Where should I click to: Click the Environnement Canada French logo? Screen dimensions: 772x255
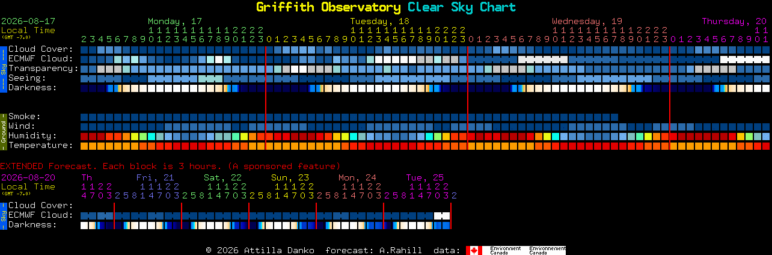click(x=547, y=250)
